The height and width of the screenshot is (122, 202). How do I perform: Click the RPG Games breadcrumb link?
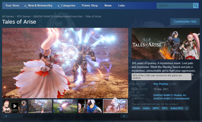pyautogui.click(x=24, y=16)
